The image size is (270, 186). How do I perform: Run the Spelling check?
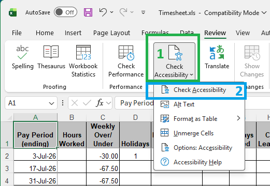pyautogui.click(x=22, y=57)
